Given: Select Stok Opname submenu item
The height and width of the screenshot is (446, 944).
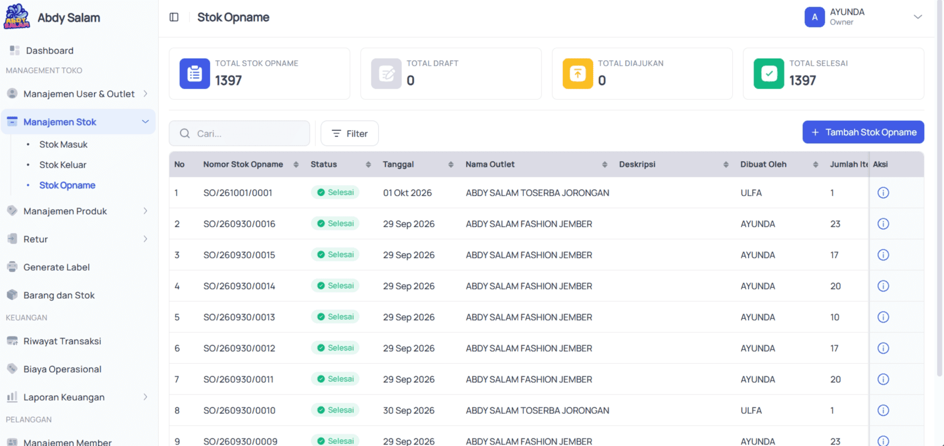Looking at the screenshot, I should click(x=67, y=185).
